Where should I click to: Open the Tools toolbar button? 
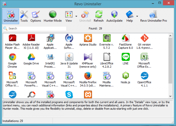[24, 16]
